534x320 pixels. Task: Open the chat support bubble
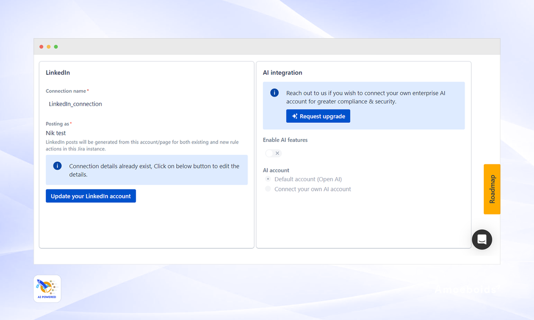(x=482, y=239)
